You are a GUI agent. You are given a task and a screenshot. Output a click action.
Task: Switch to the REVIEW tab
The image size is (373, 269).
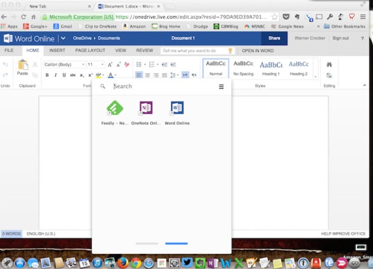coord(144,50)
